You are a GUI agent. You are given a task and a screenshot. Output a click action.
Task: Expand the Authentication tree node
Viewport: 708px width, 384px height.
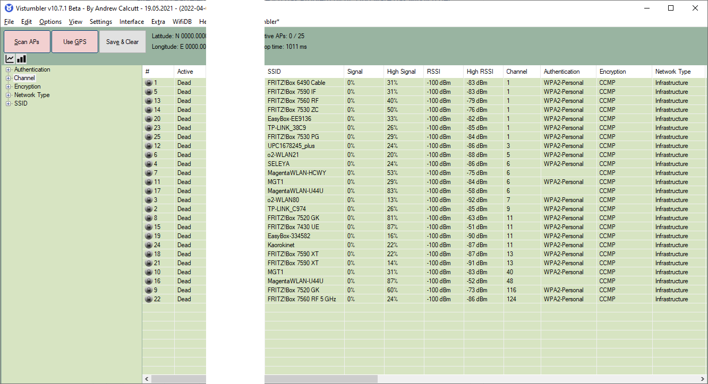tap(8, 69)
